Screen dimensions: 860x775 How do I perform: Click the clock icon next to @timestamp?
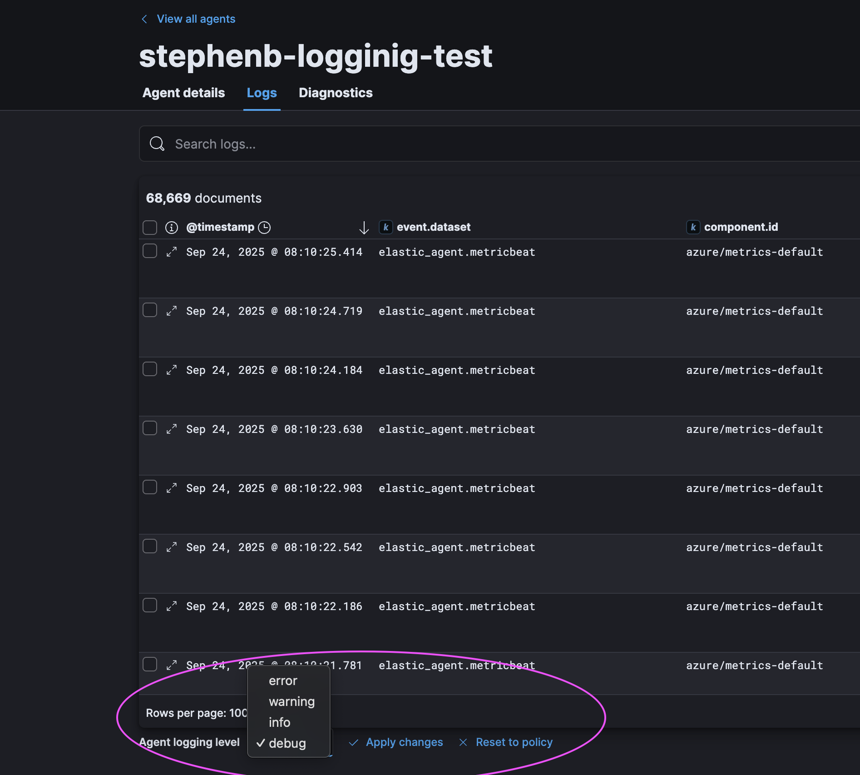click(x=264, y=227)
